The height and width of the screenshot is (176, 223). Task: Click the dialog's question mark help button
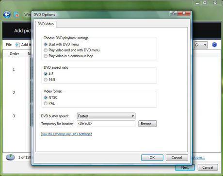coord(174,13)
